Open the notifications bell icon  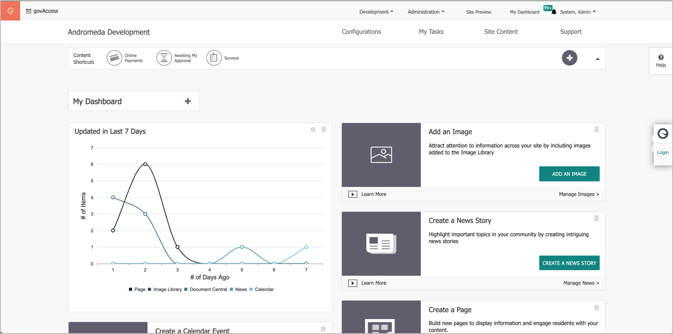pos(554,12)
